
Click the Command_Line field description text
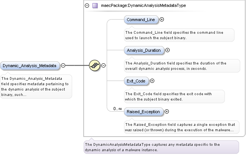click(179, 35)
